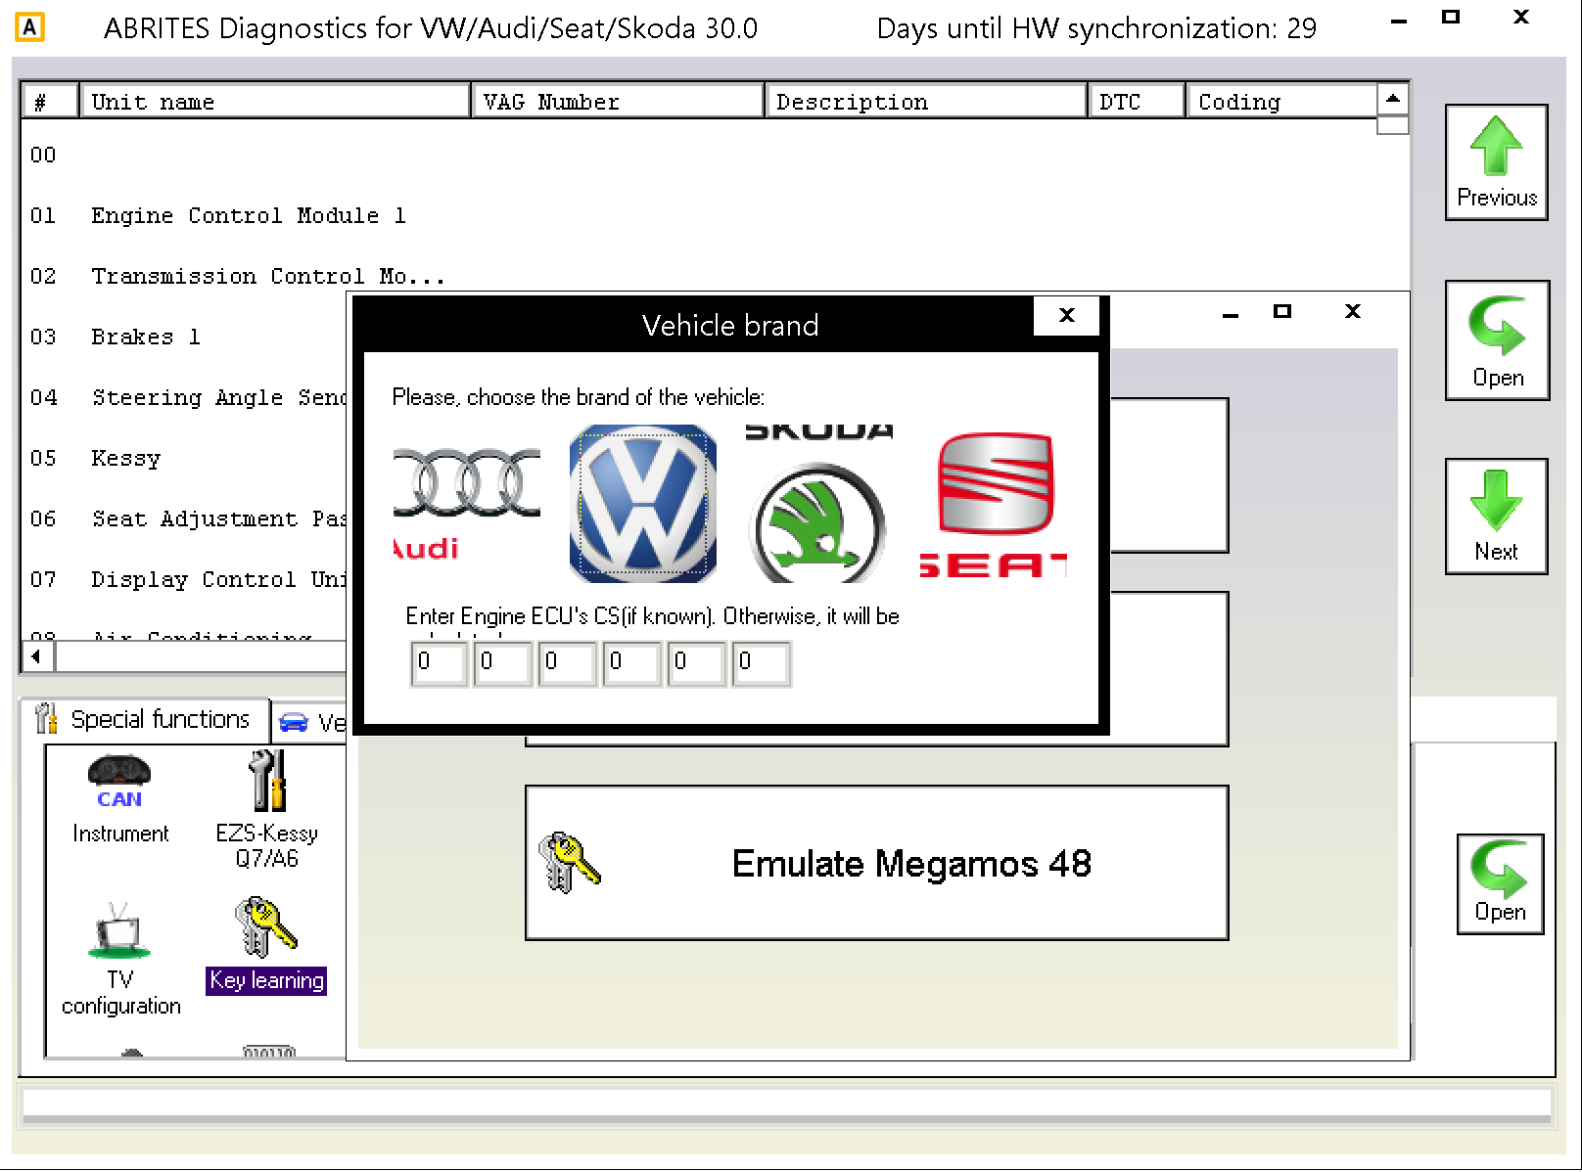Click the Unit name column header
Viewport: 1582px width, 1172px height.
coord(275,102)
